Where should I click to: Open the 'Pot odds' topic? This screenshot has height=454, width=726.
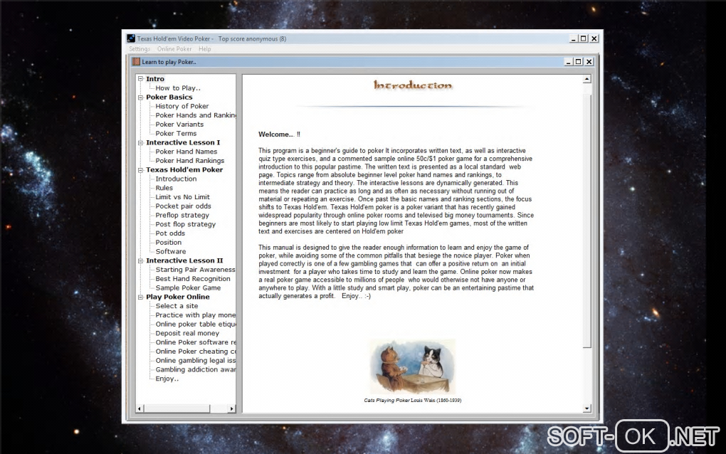click(x=170, y=233)
